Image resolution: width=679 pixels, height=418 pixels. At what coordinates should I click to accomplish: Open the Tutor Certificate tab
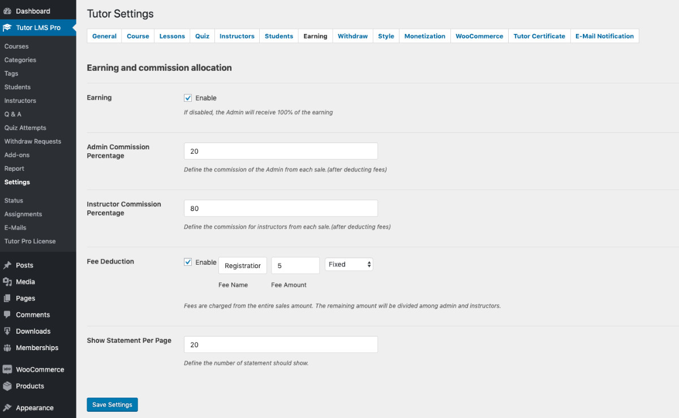coord(539,36)
